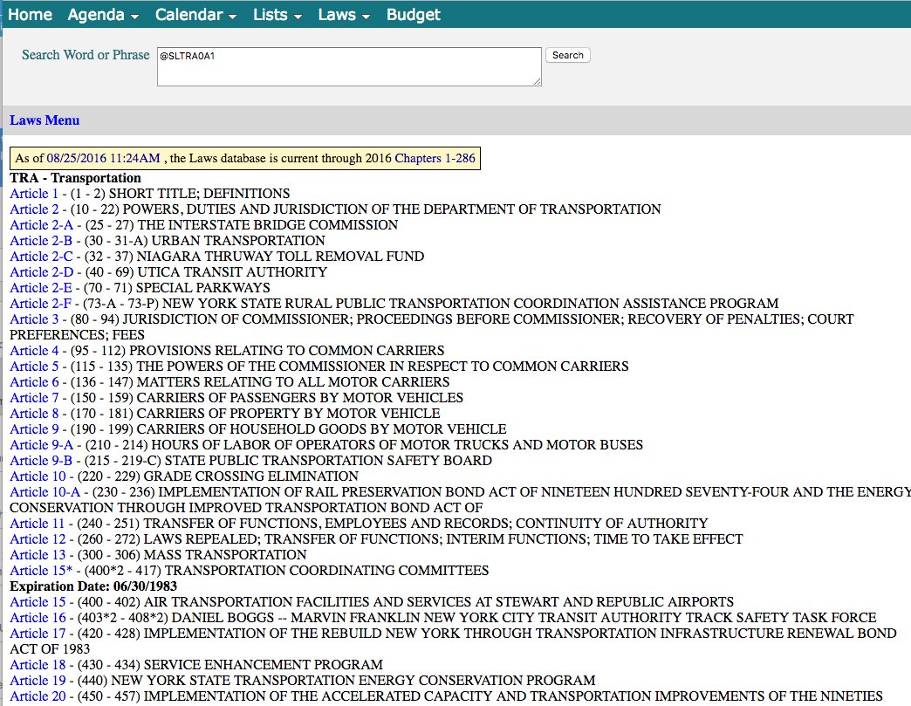The width and height of the screenshot is (911, 706).
Task: Open Article 2-E Special Parkways
Action: point(41,288)
